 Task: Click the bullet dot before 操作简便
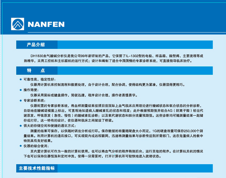(x=21, y=90)
